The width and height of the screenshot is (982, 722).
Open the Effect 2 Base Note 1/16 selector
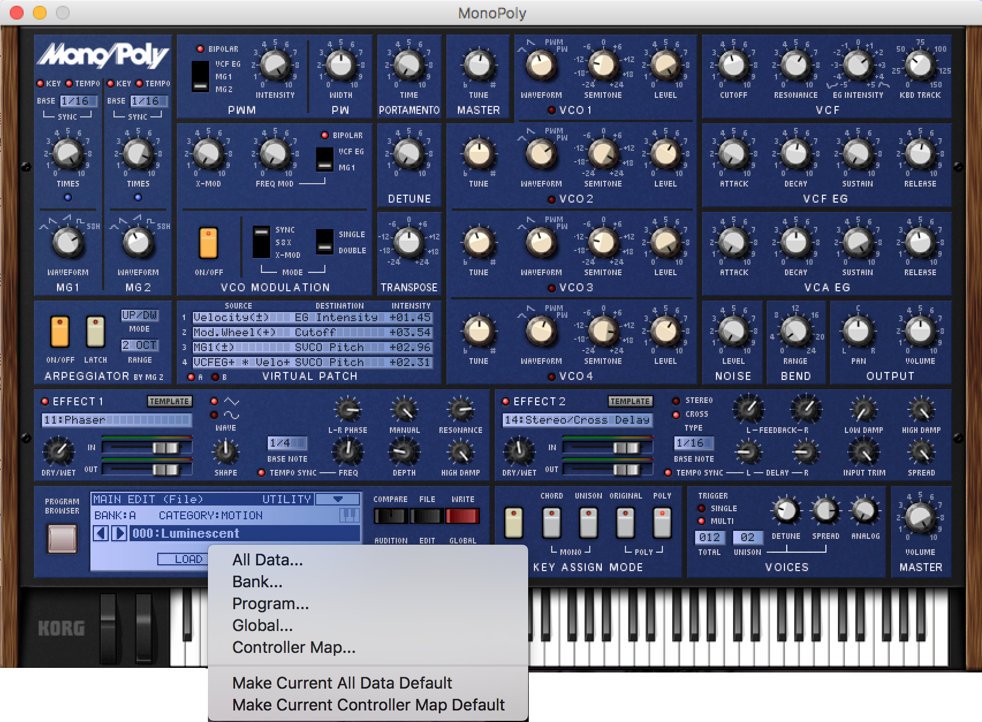(x=694, y=443)
